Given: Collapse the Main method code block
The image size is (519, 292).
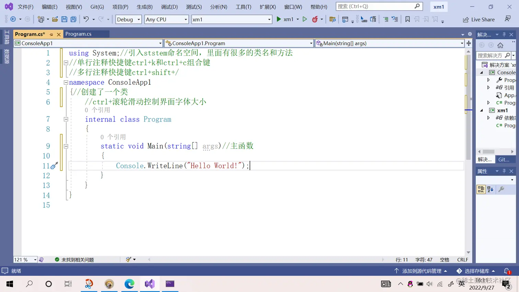Looking at the screenshot, I should [66, 146].
